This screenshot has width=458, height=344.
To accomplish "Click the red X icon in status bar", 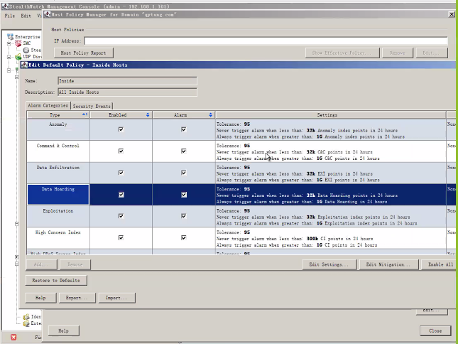I will [13, 338].
